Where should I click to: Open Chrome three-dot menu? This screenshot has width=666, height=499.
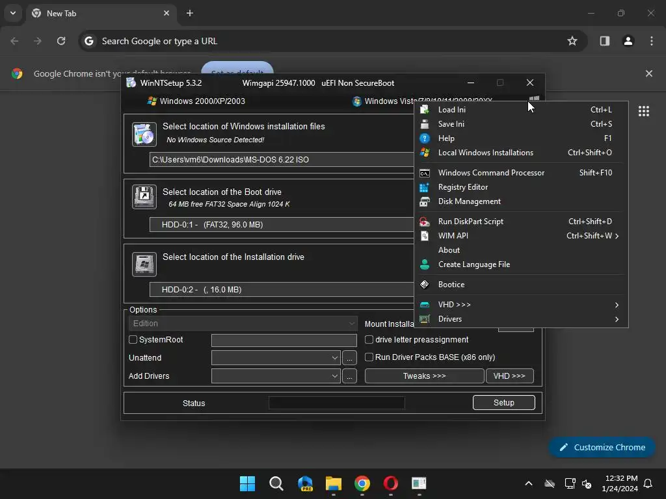652,41
